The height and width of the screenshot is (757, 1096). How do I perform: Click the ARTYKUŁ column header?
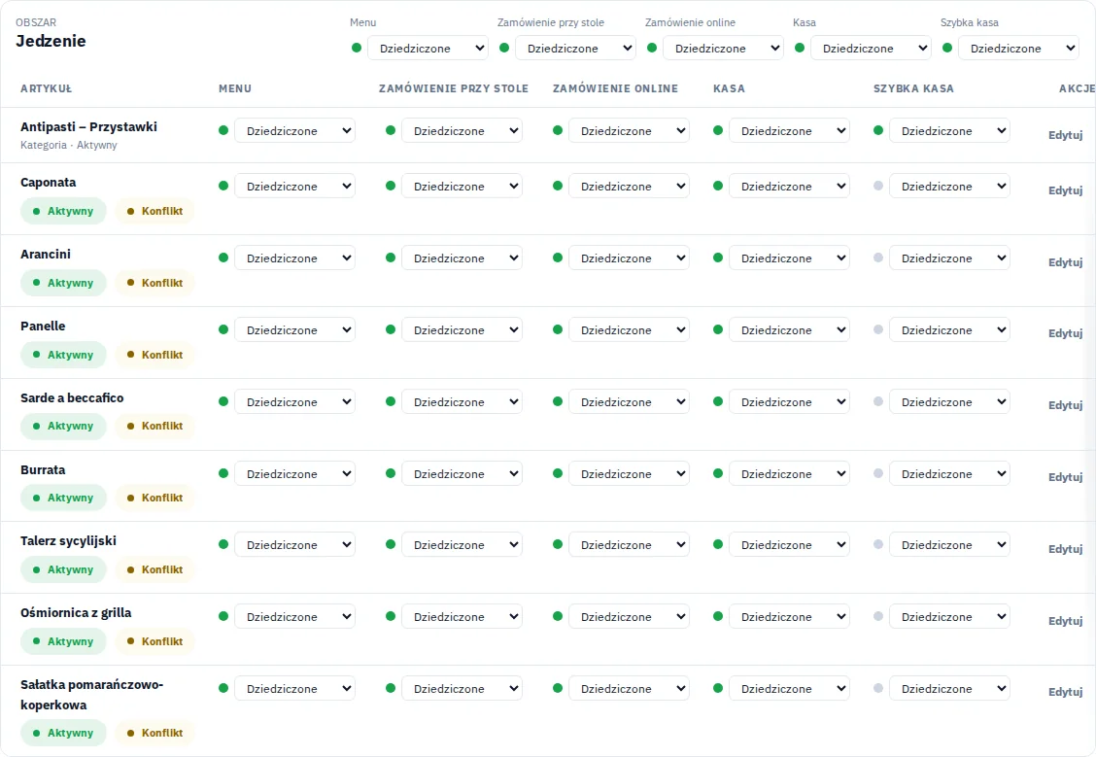pos(46,88)
